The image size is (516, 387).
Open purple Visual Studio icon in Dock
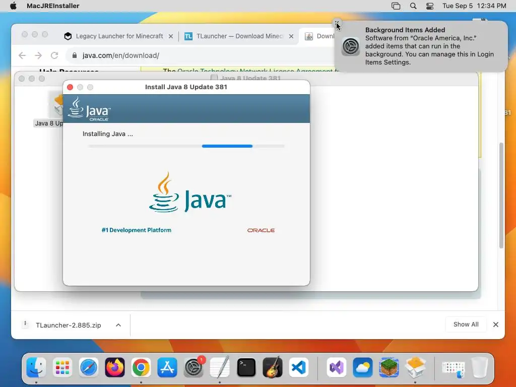[x=336, y=367]
